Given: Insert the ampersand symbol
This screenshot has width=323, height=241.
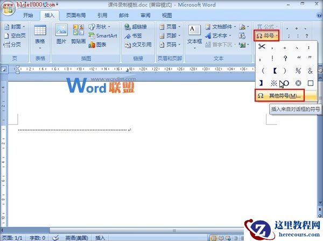Looking at the screenshot, I should (x=310, y=71).
